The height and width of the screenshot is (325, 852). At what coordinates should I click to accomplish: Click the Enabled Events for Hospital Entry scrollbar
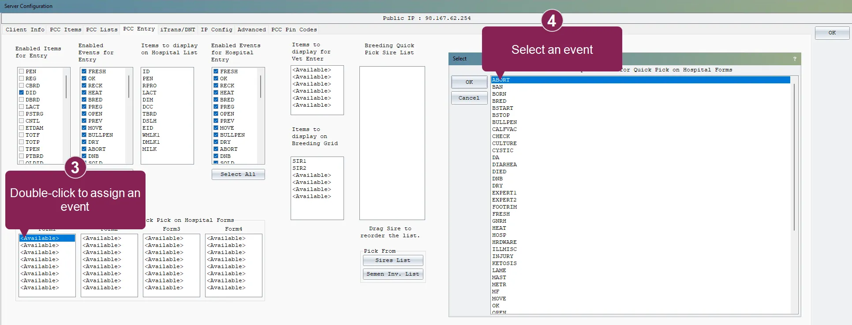pos(261,87)
